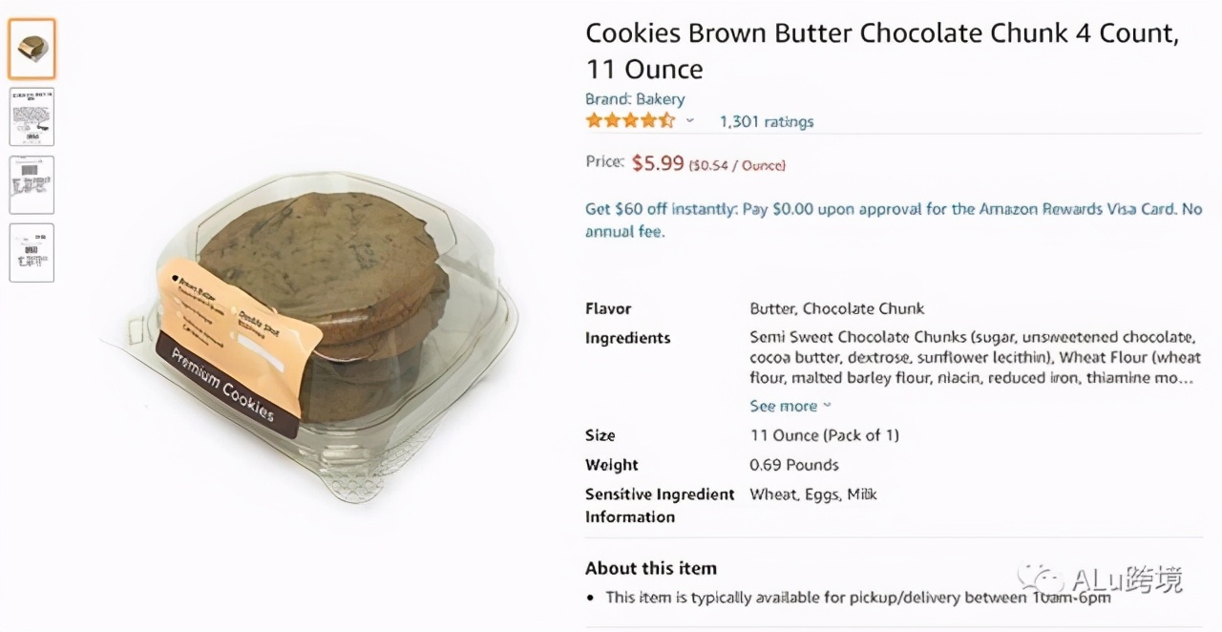Click the 11 Ounce (Pack of 1) size value
This screenshot has height=632, width=1222.
[x=824, y=435]
